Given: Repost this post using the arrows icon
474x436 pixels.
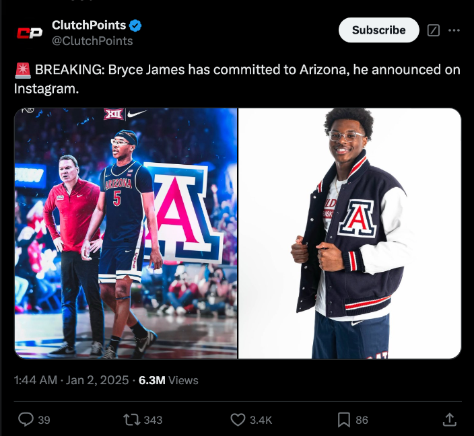Looking at the screenshot, I should [132, 419].
